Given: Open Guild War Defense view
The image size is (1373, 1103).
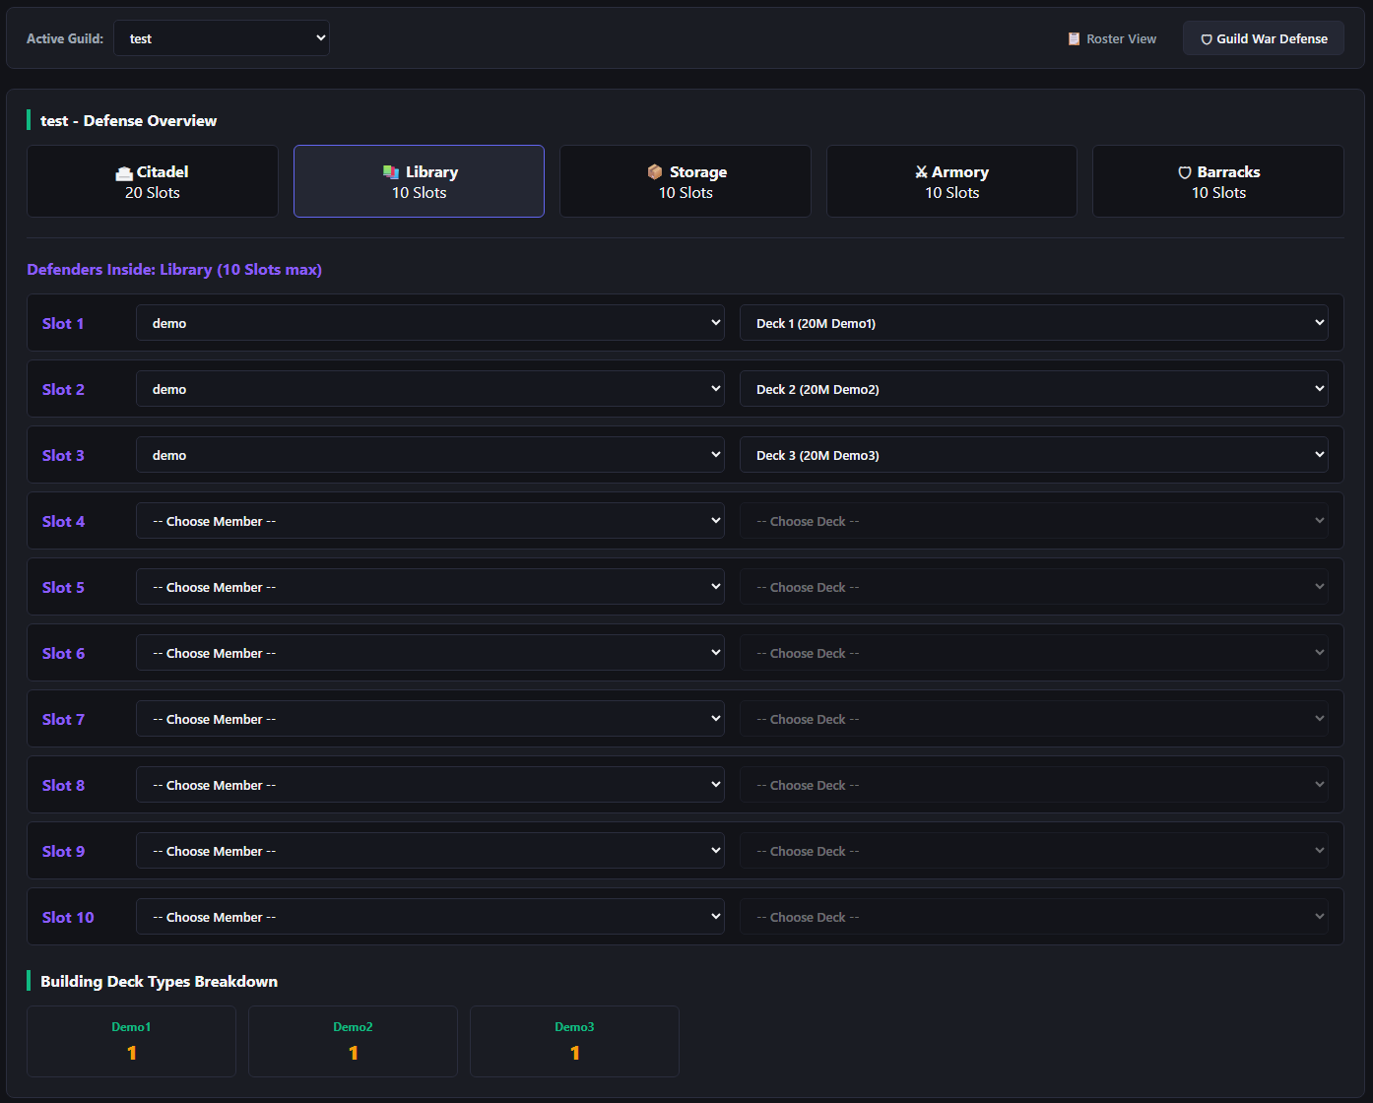Looking at the screenshot, I should 1264,39.
